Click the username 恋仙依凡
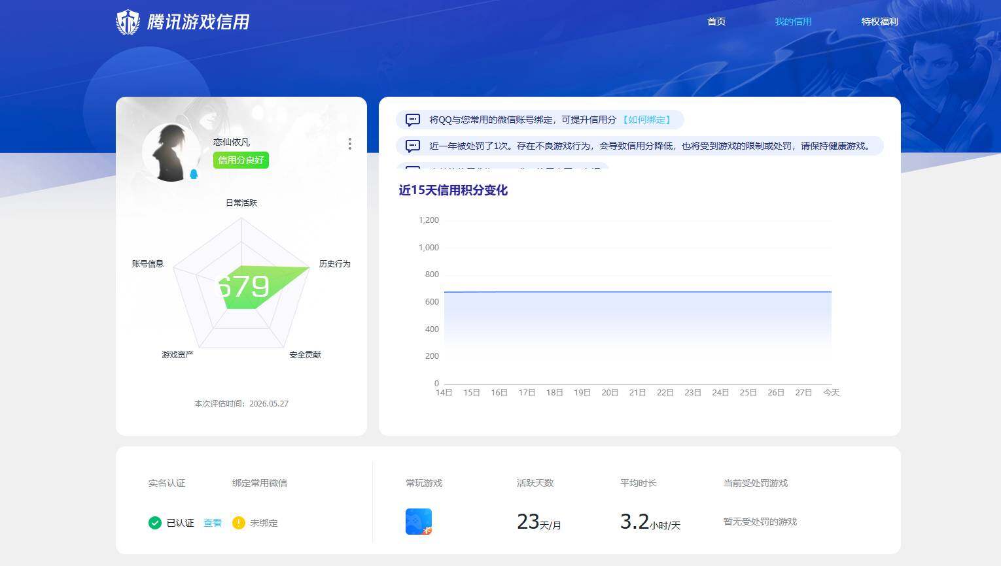 pos(232,142)
